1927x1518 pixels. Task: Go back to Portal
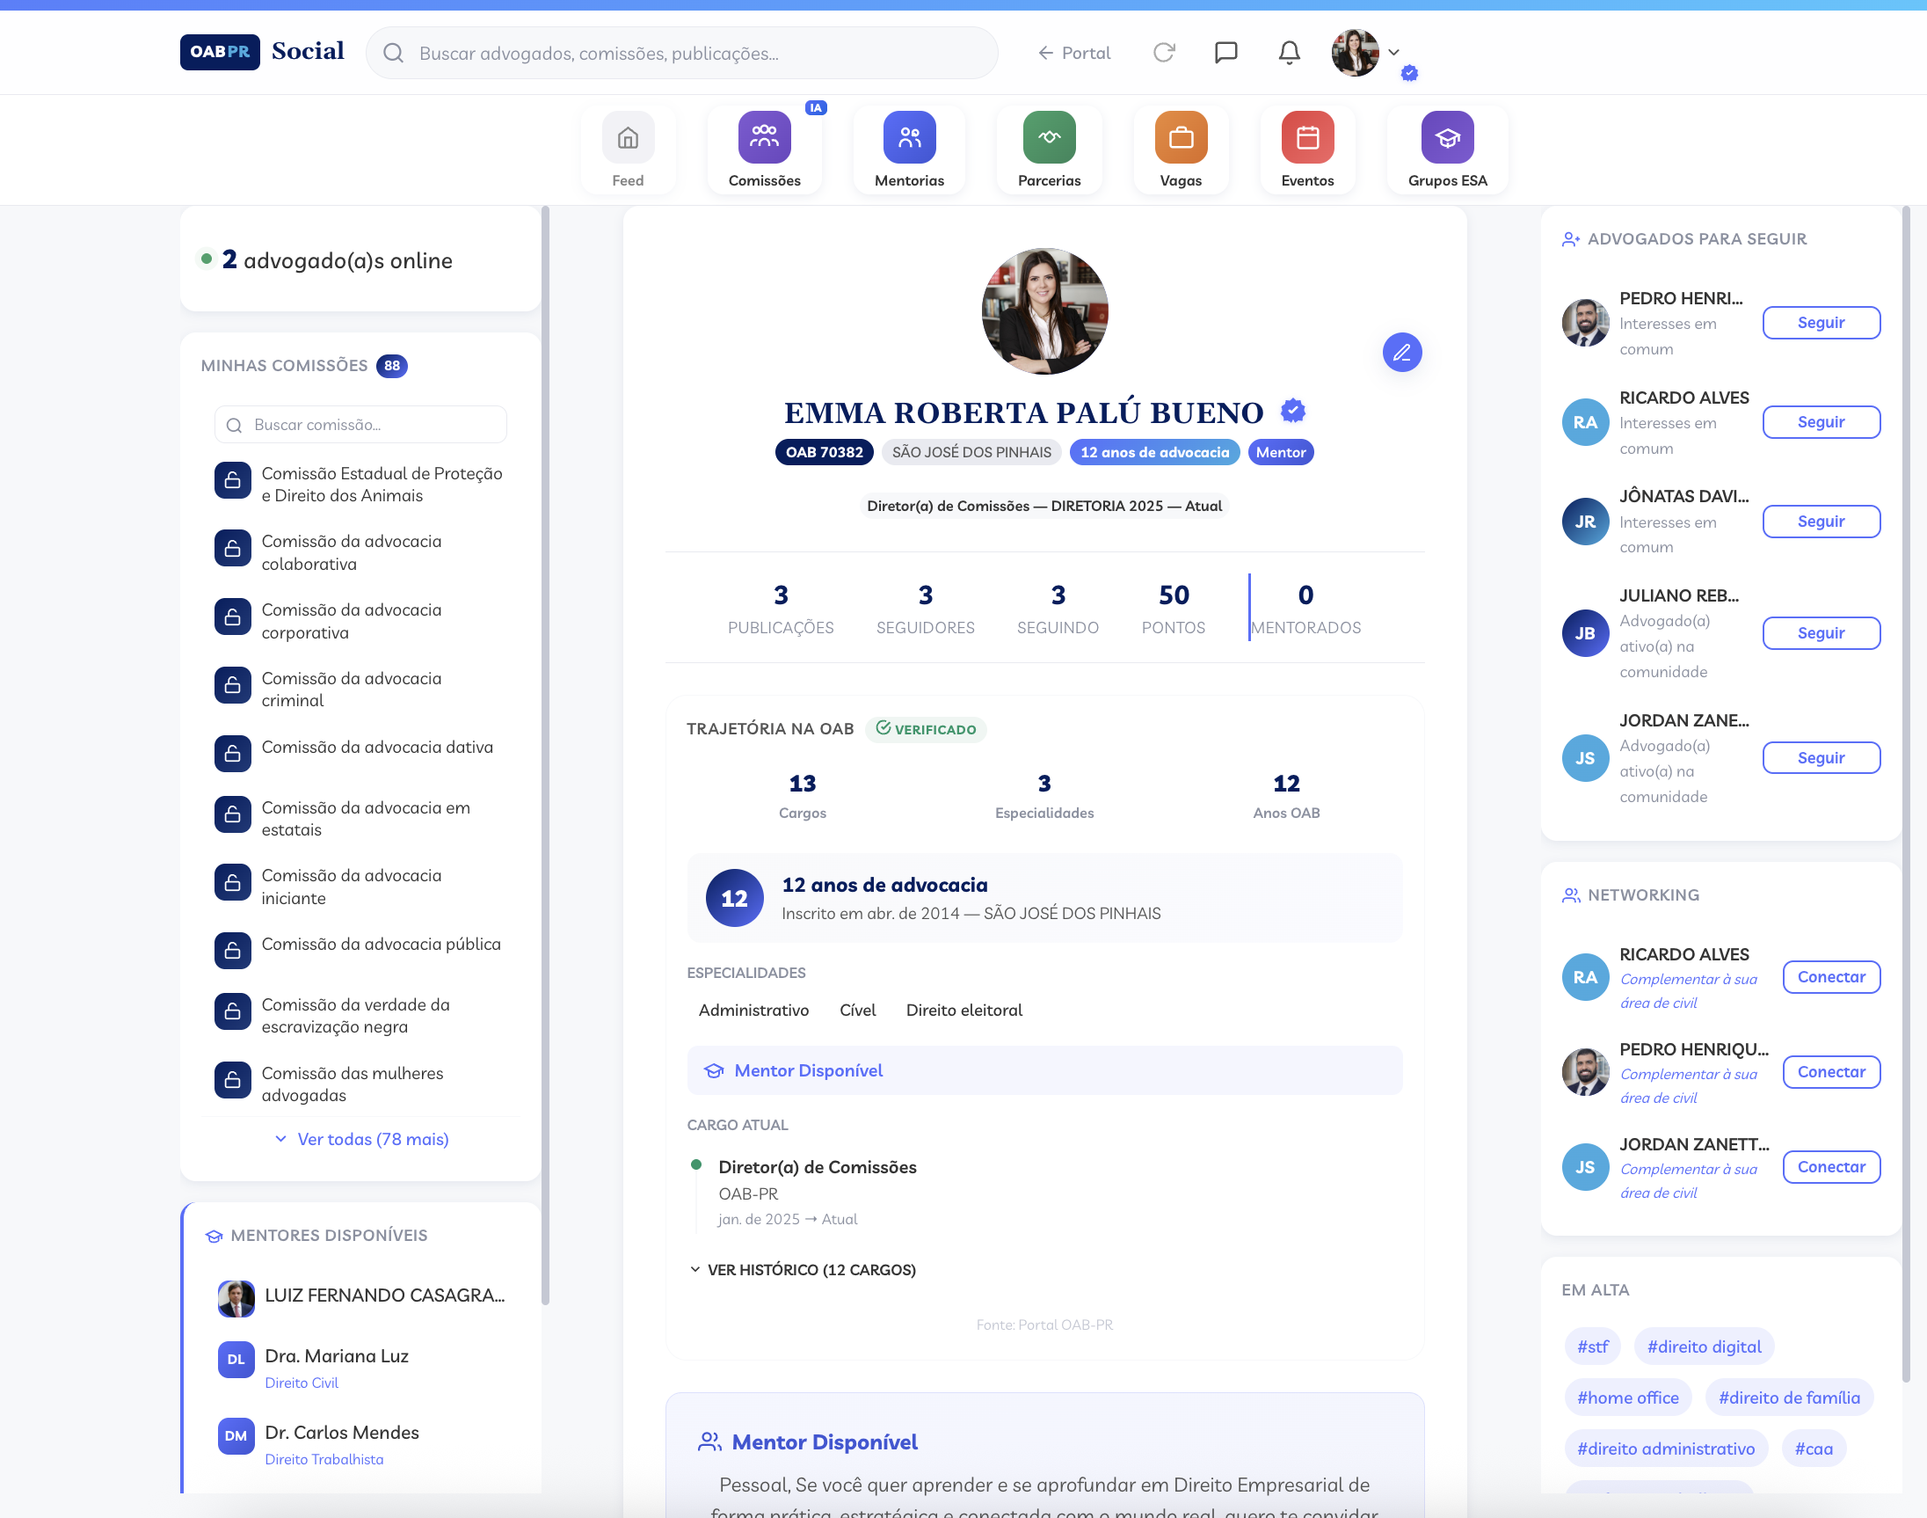click(1073, 53)
